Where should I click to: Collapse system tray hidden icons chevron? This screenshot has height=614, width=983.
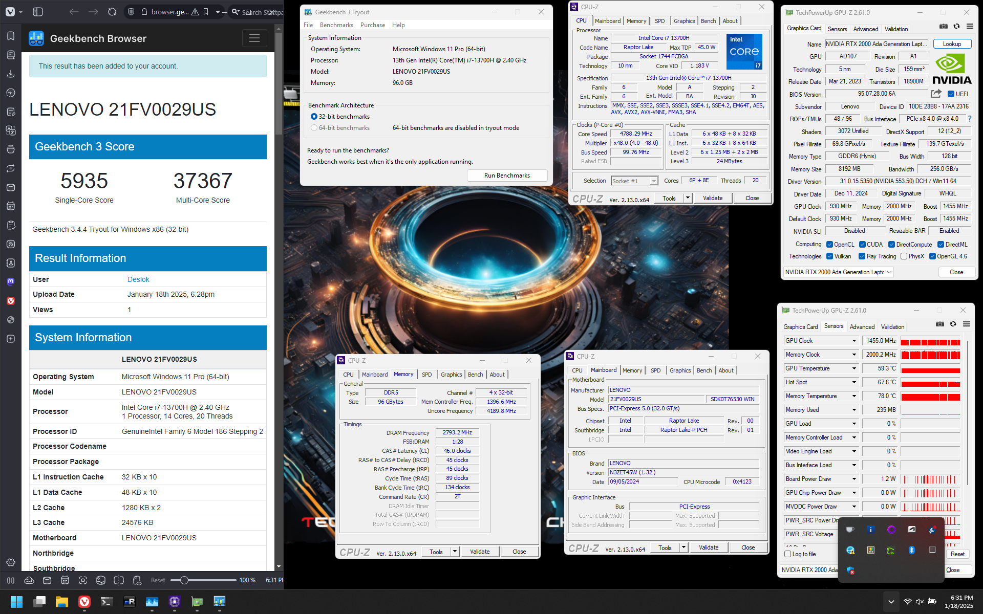891,602
